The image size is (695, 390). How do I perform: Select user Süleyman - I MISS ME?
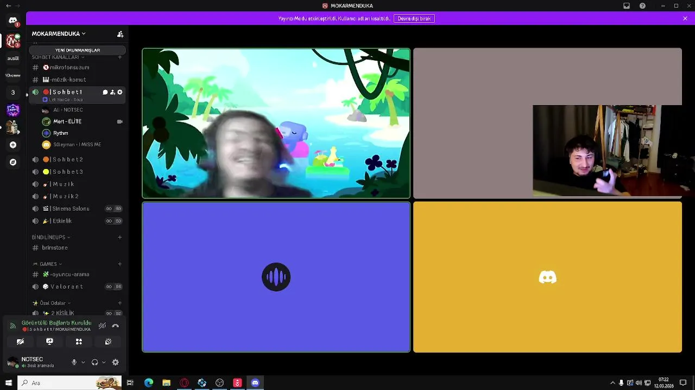(x=83, y=145)
